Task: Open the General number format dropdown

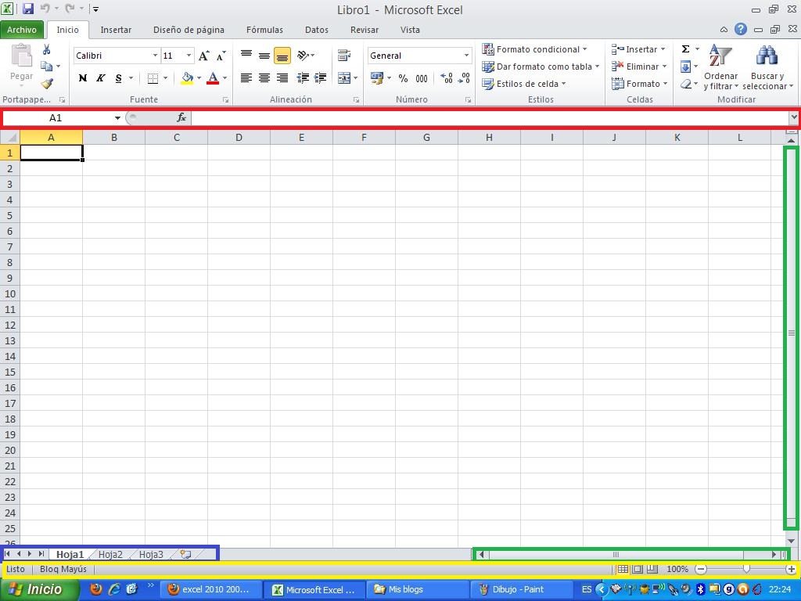Action: [465, 56]
